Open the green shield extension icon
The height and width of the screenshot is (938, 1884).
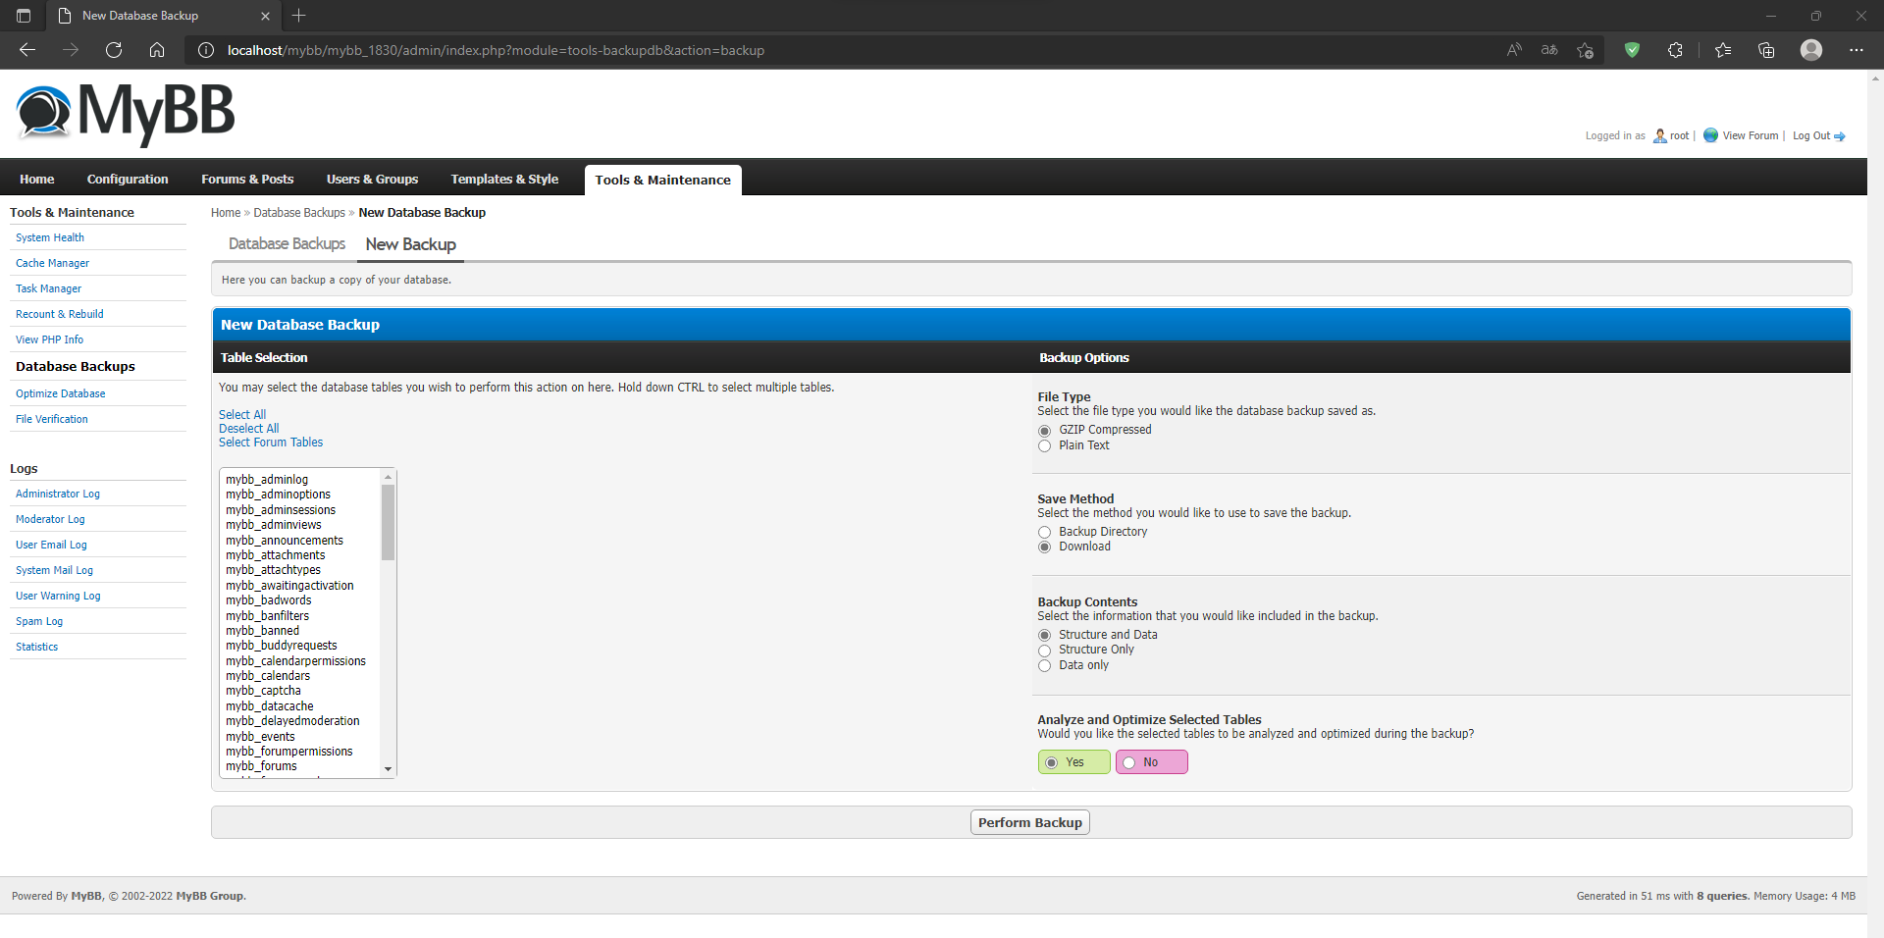(x=1632, y=50)
